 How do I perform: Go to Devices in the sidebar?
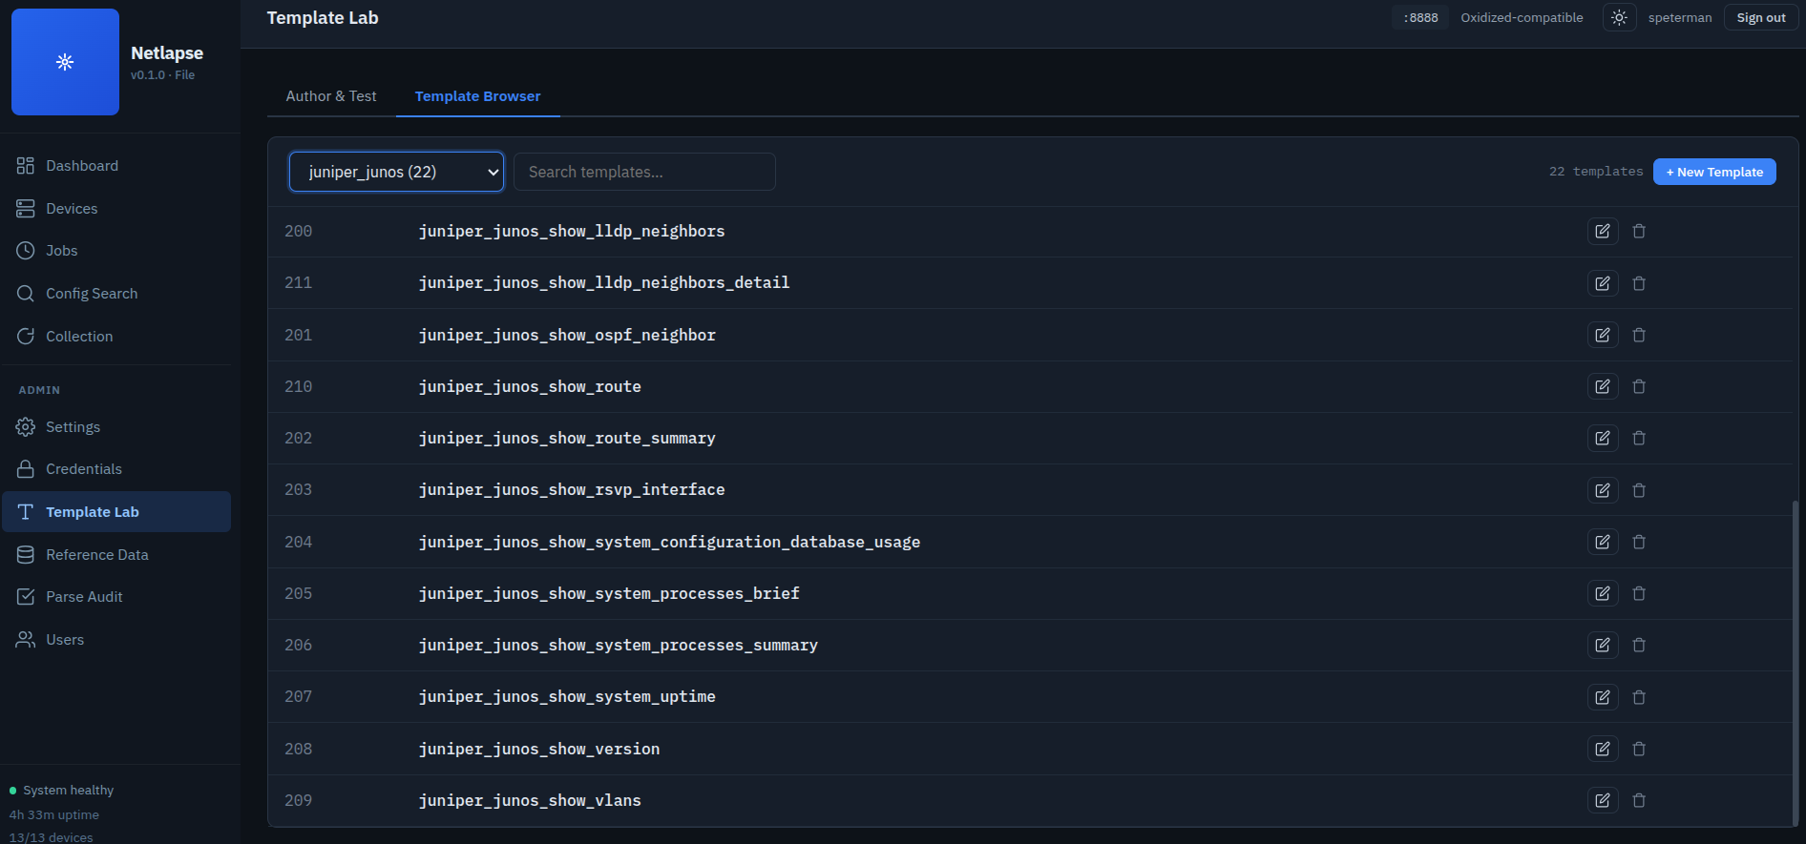point(116,209)
